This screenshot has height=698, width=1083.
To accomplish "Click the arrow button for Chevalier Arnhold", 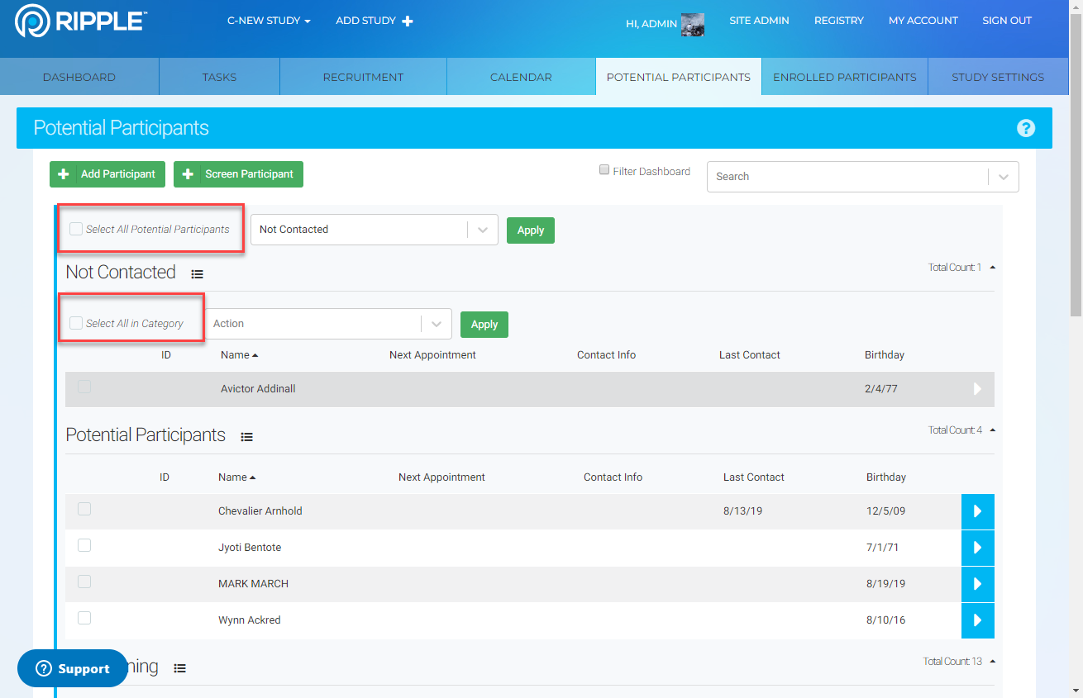I will (x=977, y=511).
